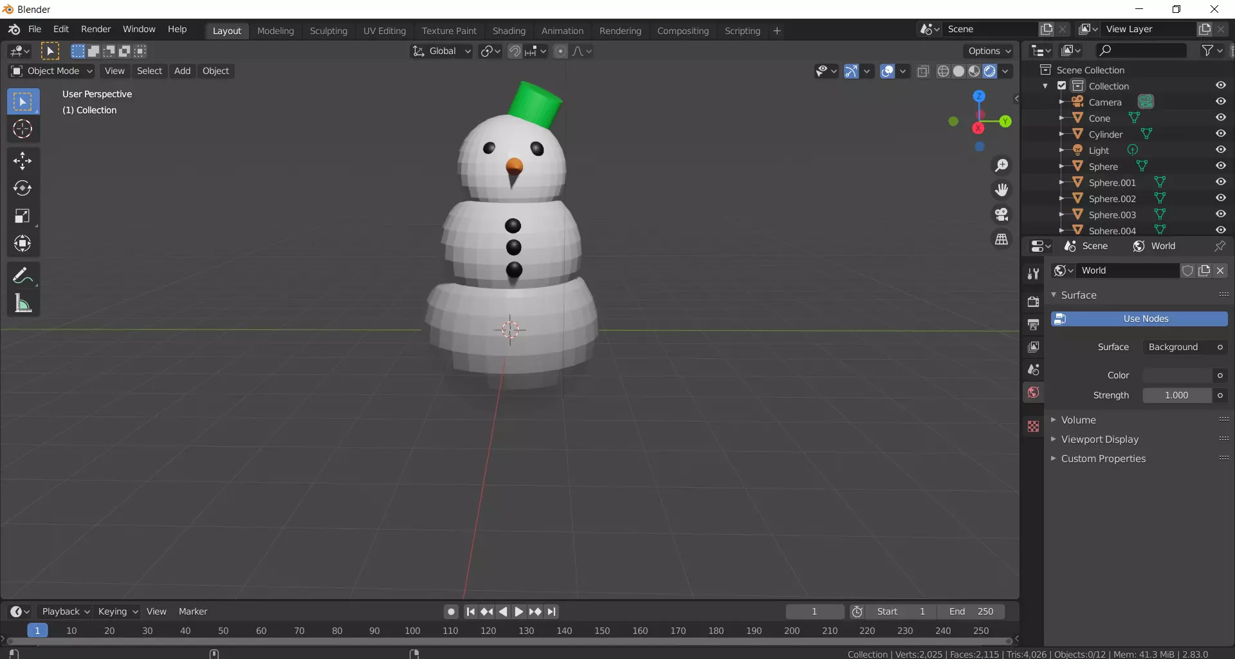Viewport: 1235px width, 659px height.
Task: Open the Add menu in viewport header
Action: pos(182,71)
